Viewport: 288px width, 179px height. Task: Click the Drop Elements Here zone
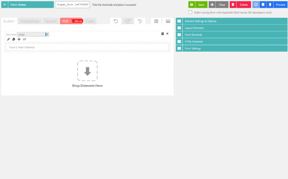coord(87,74)
